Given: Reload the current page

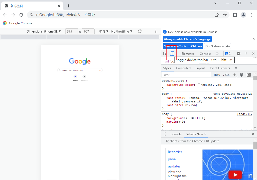Looking at the screenshot, I should click(x=21, y=15).
